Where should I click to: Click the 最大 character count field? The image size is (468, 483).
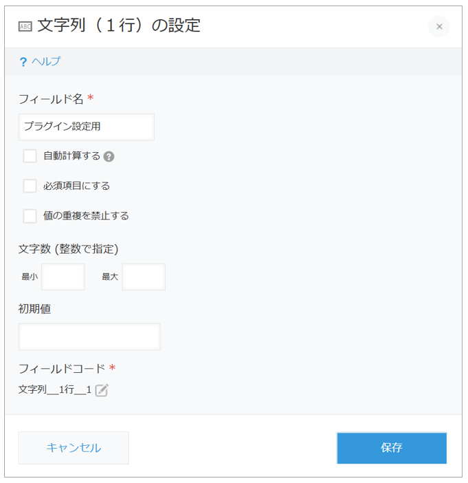(x=144, y=277)
